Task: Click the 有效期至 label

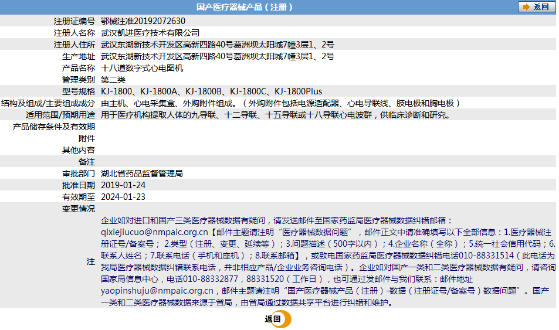Action: pyautogui.click(x=79, y=197)
